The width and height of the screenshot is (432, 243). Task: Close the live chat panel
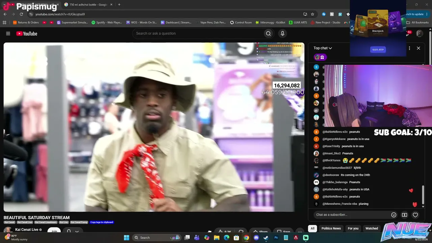coord(418,48)
